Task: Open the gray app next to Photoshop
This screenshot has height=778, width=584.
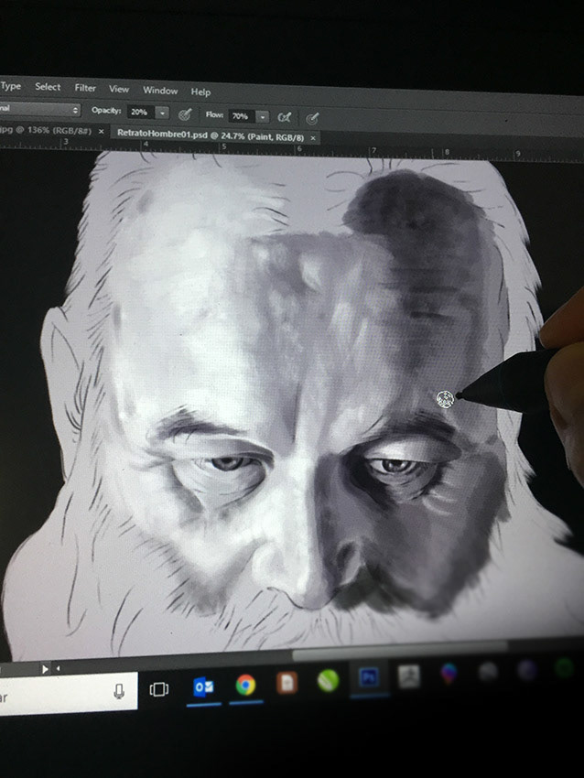Action: [x=409, y=675]
